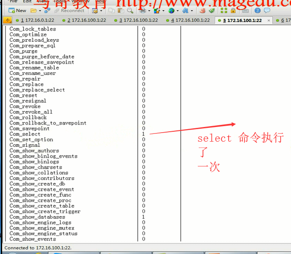
Task: Click the Com_replace_select text
Action: tap(37, 90)
